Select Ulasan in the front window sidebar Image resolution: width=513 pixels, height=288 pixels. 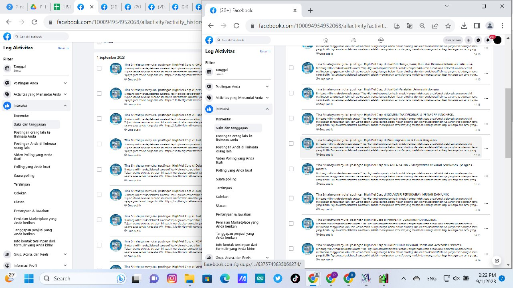pos(221,206)
